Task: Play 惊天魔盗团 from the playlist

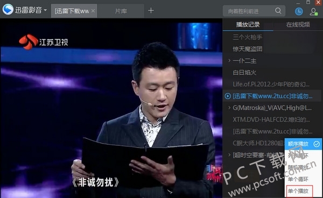Action: [248, 49]
